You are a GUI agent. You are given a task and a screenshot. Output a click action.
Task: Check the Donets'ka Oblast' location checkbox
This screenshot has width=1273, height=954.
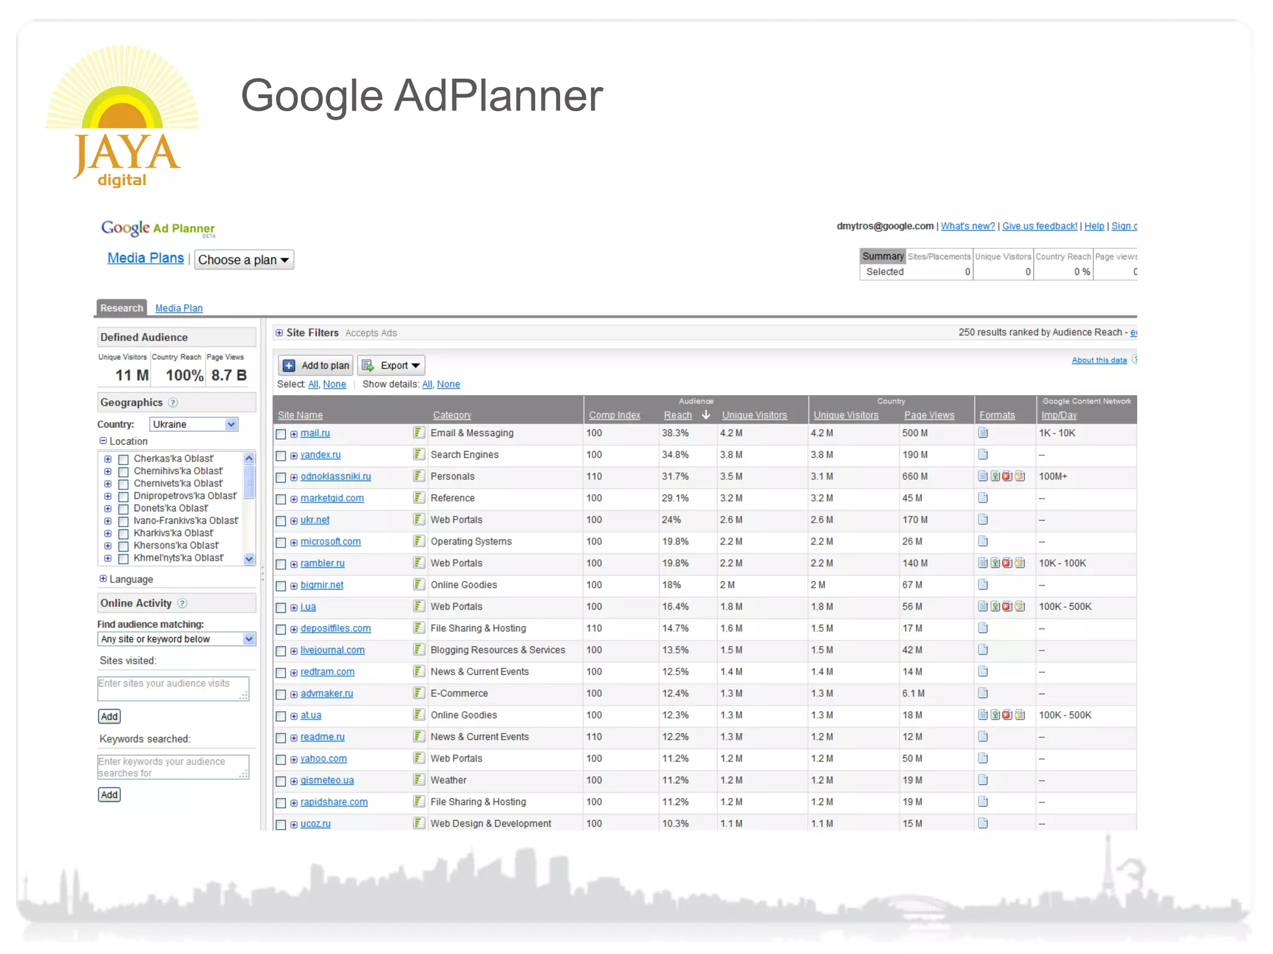[123, 509]
